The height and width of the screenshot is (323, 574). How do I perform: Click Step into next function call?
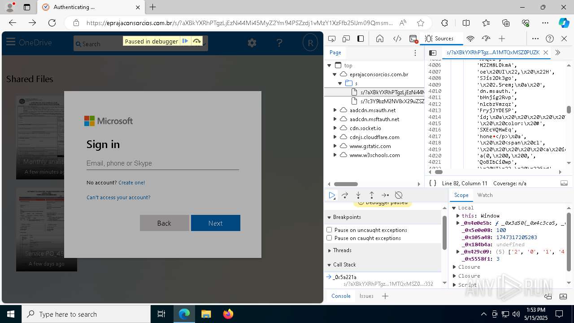tap(358, 195)
